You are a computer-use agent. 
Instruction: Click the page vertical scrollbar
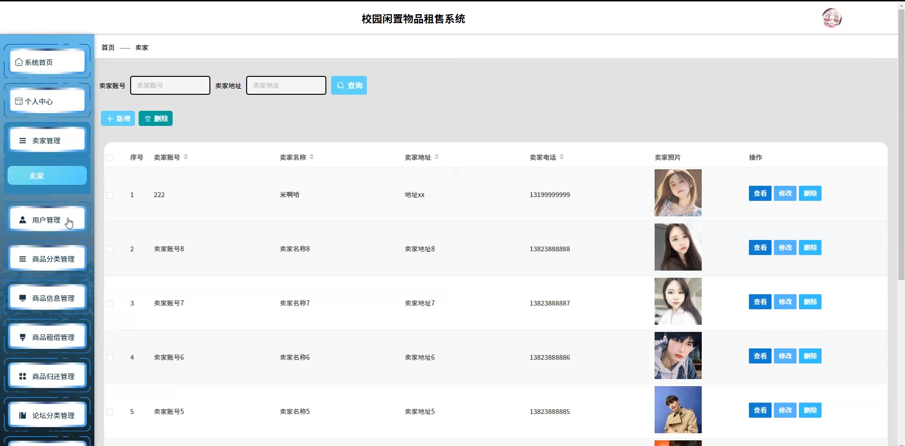901,144
